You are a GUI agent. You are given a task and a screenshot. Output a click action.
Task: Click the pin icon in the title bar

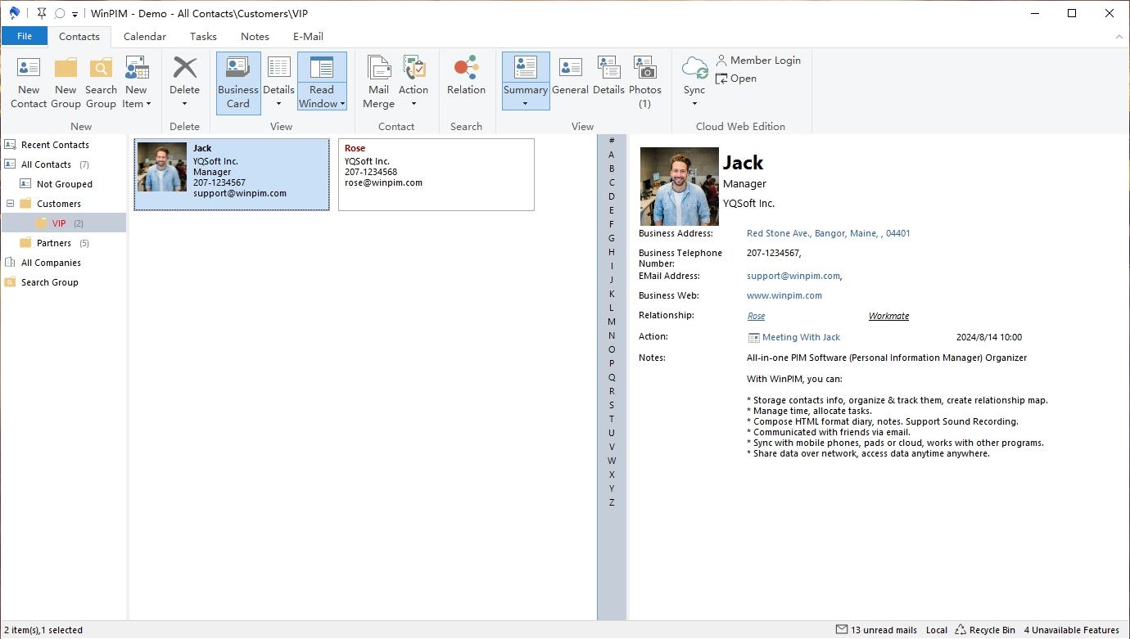click(42, 13)
